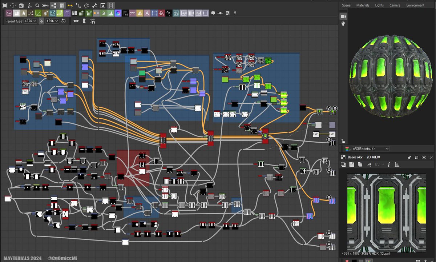The width and height of the screenshot is (436, 262).
Task: Open Parent Size width 4096 dropdown
Action: coord(31,21)
